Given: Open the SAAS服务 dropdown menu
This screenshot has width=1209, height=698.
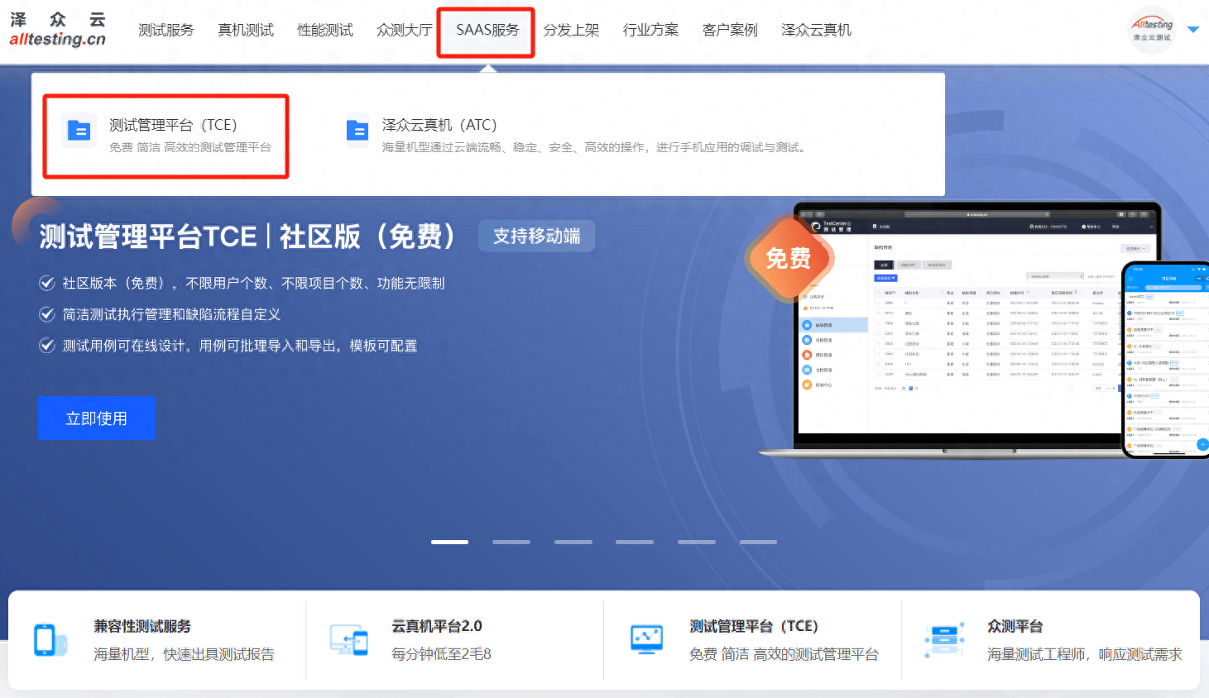Looking at the screenshot, I should (x=485, y=29).
